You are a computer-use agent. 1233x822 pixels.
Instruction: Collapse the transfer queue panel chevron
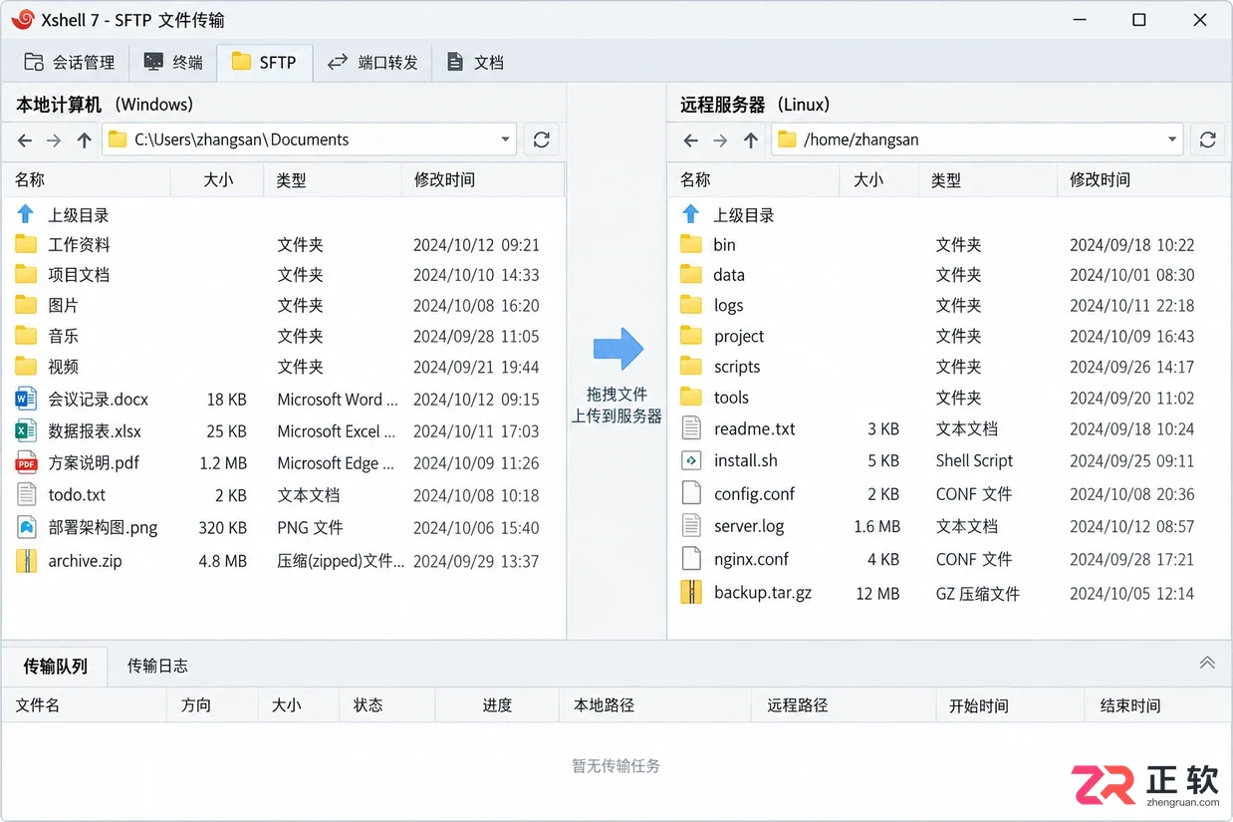pos(1207,663)
